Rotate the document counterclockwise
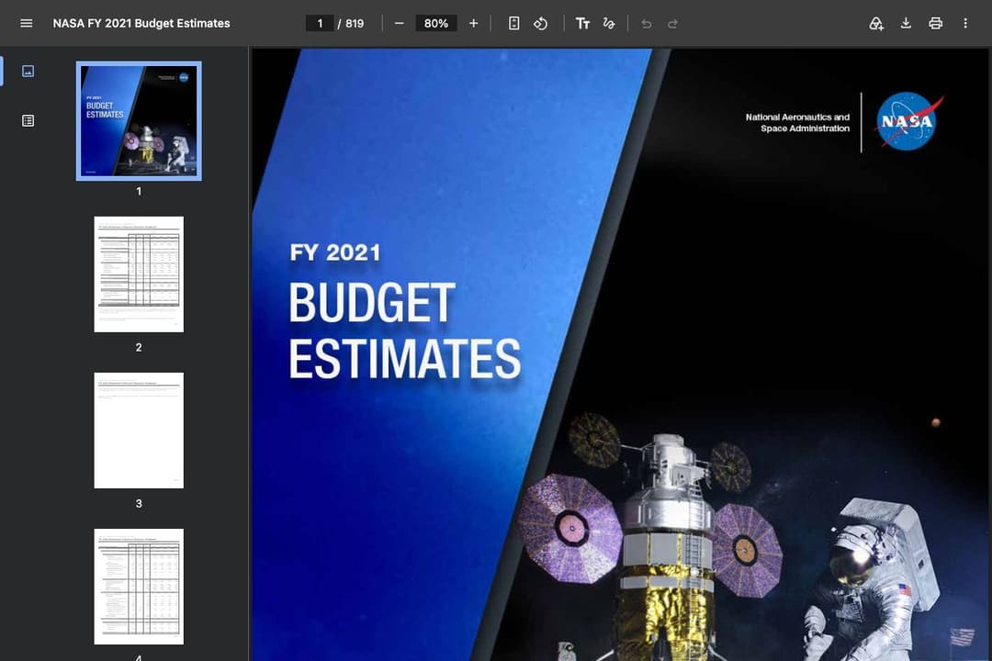This screenshot has height=661, width=992. pyautogui.click(x=541, y=23)
